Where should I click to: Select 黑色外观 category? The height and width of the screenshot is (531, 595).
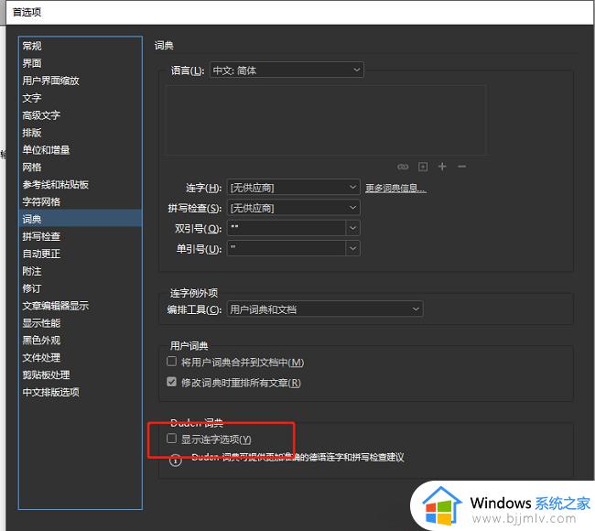click(80, 340)
